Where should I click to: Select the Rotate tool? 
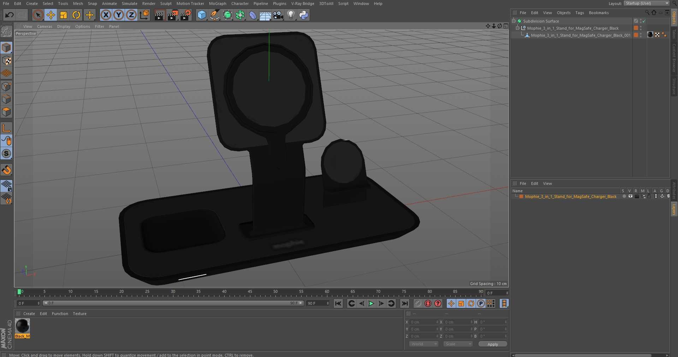(76, 15)
